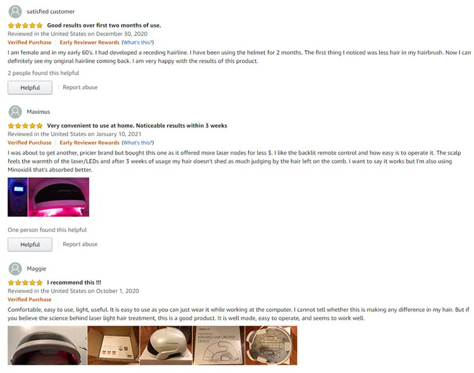Click satisfied customer's profile avatar icon
474x373 pixels.
pos(15,11)
